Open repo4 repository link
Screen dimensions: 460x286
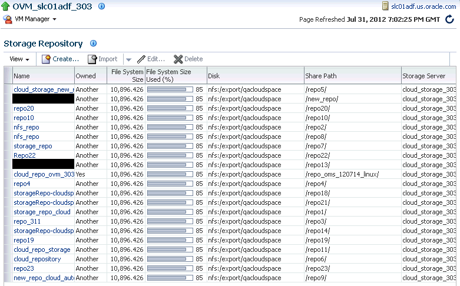22,184
